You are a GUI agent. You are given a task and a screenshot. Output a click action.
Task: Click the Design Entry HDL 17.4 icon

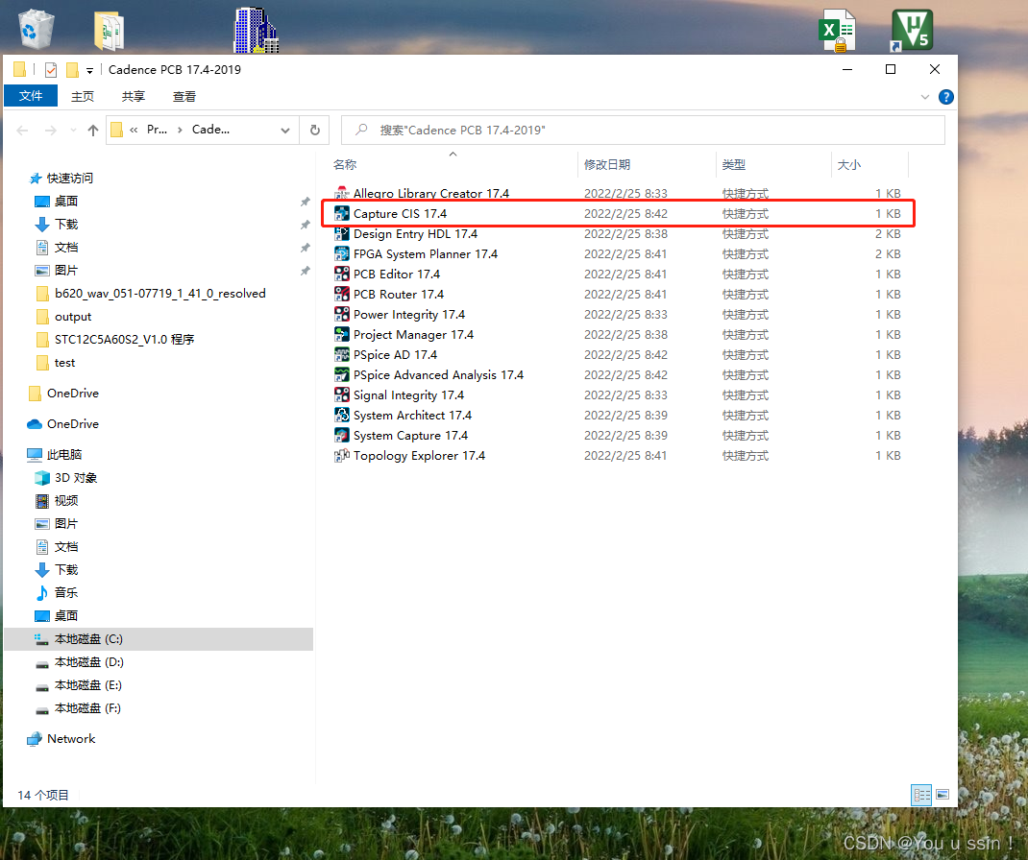[x=342, y=234]
